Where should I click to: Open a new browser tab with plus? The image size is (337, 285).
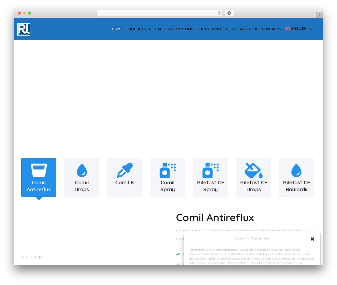click(319, 15)
